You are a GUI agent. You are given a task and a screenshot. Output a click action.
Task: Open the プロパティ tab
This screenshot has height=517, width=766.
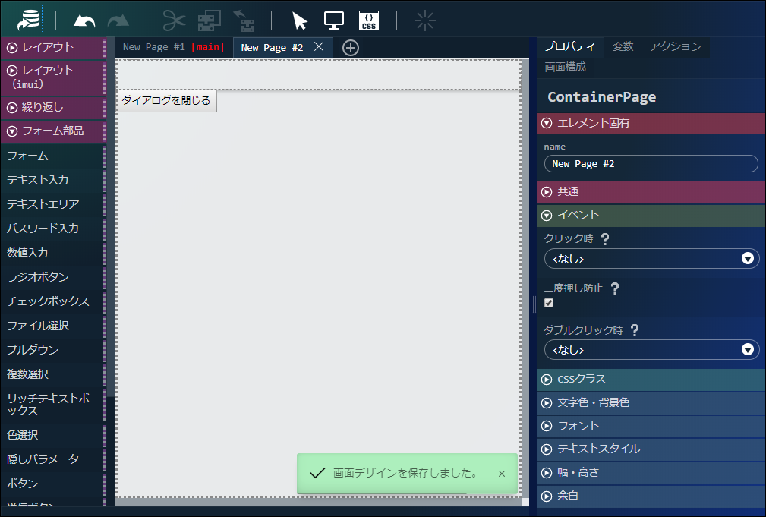pos(569,46)
